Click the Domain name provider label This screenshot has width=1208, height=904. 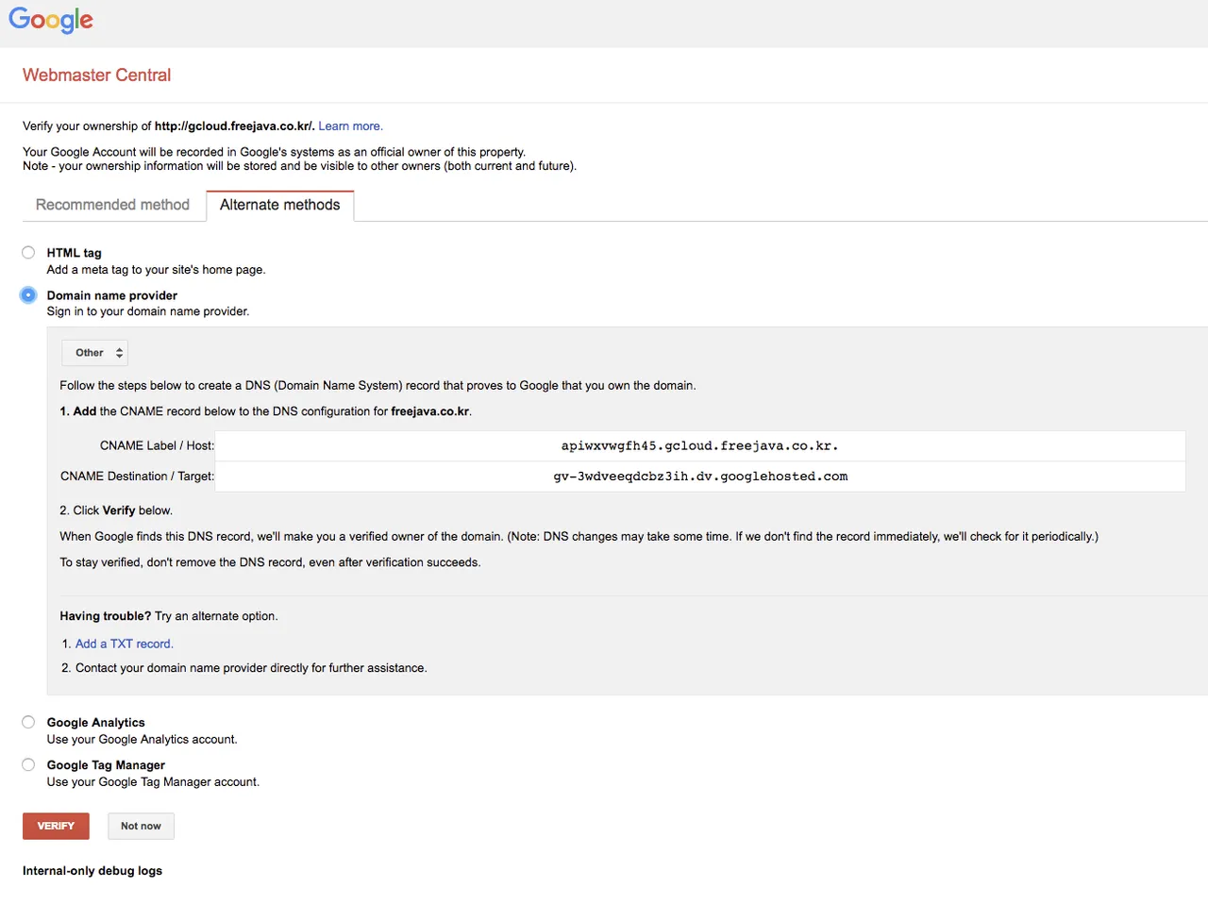pyautogui.click(x=111, y=295)
